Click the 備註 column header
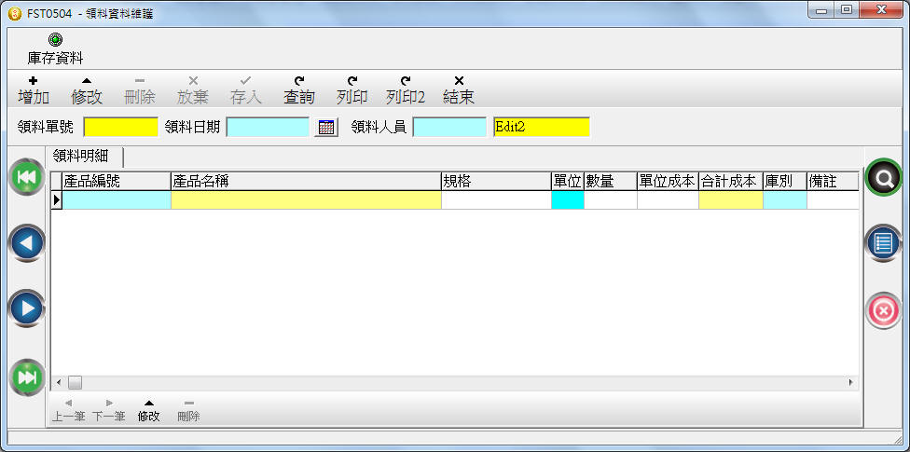The image size is (910, 452). click(833, 182)
